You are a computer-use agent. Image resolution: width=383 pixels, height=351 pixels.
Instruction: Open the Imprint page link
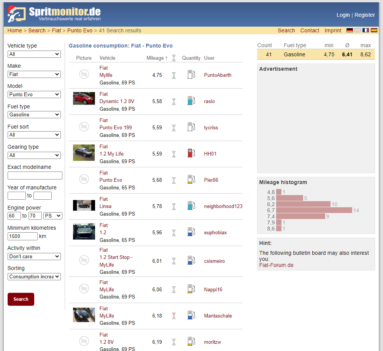coord(333,30)
